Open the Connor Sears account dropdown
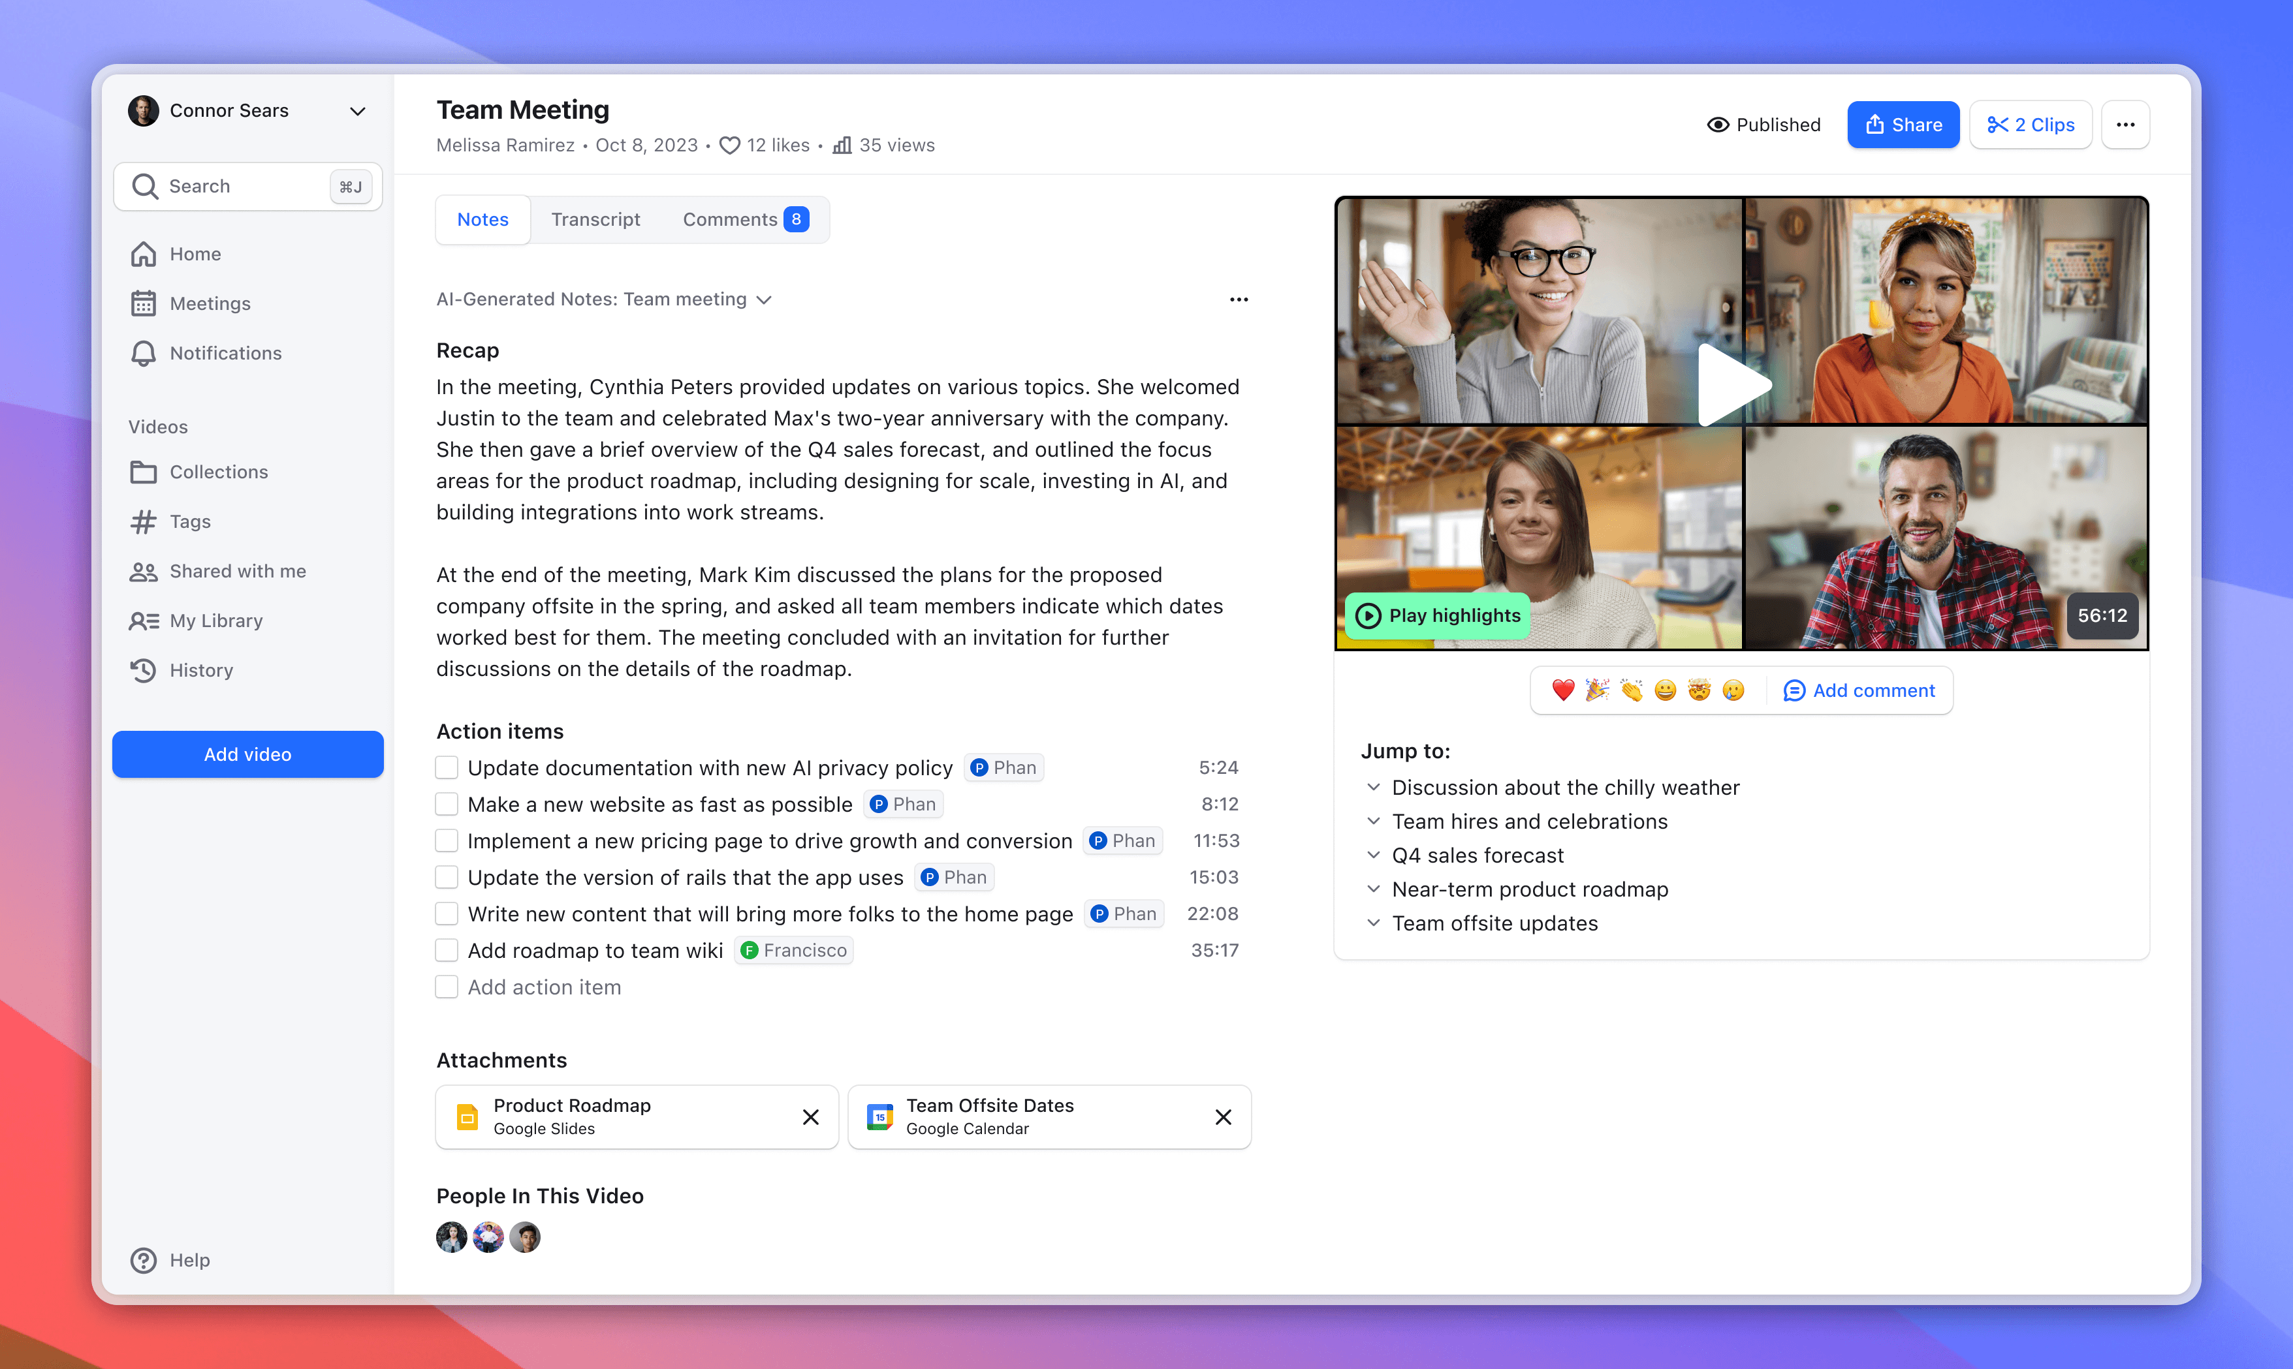This screenshot has width=2293, height=1369. pyautogui.click(x=358, y=111)
